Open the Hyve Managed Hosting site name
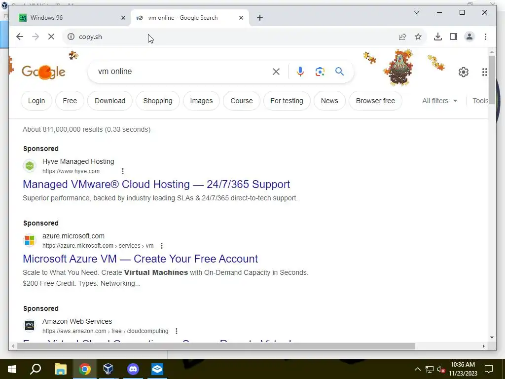The width and height of the screenshot is (505, 379). 78,161
